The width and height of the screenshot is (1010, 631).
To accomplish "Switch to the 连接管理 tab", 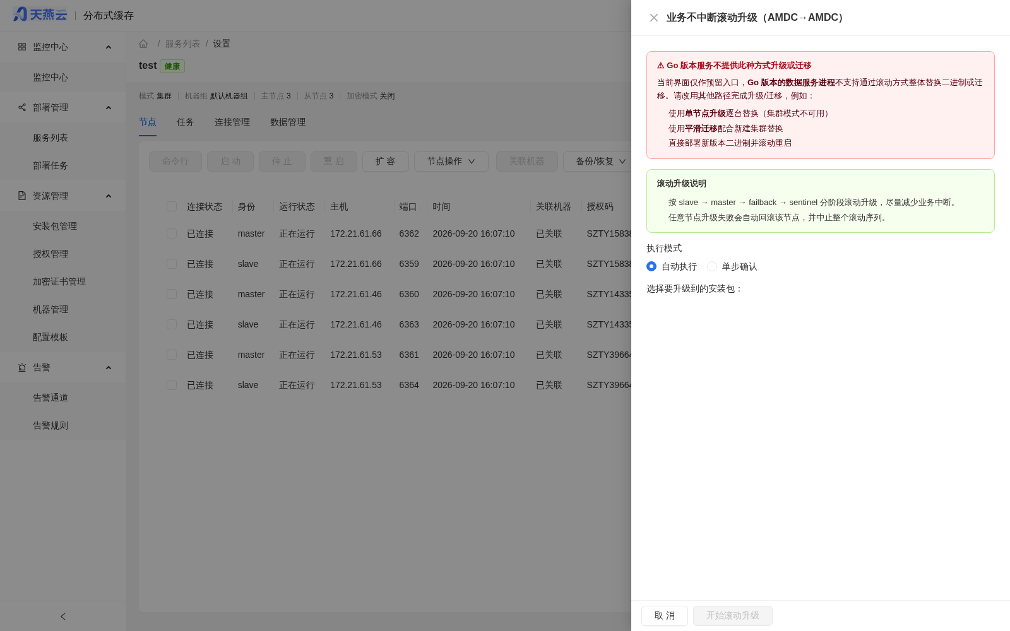I will tap(232, 122).
